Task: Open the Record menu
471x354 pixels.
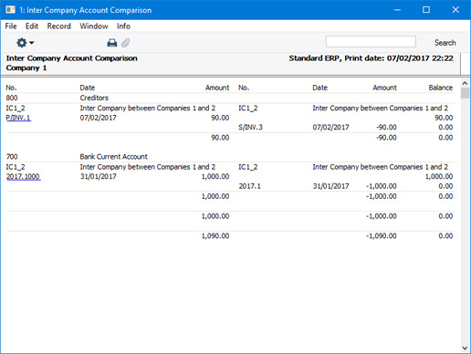Action: tap(59, 26)
